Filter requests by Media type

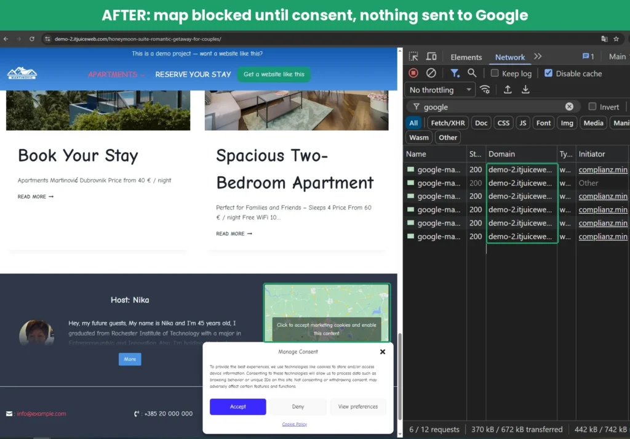[594, 123]
